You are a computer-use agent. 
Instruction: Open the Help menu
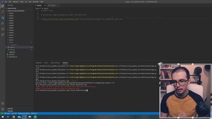coord(41,2)
